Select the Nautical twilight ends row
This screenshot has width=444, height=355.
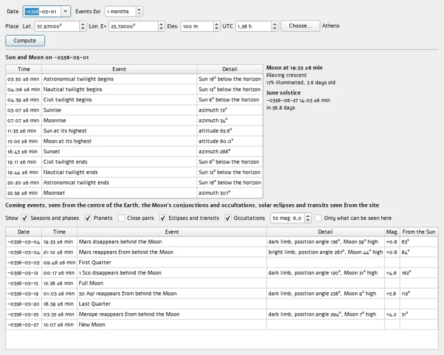tap(134, 172)
